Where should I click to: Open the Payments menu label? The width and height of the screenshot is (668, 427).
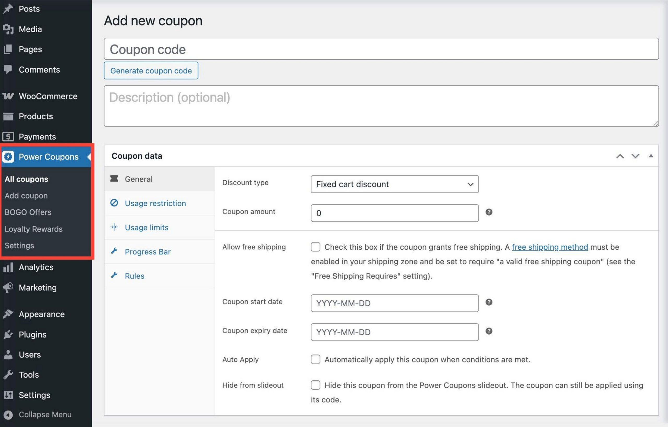click(x=37, y=137)
